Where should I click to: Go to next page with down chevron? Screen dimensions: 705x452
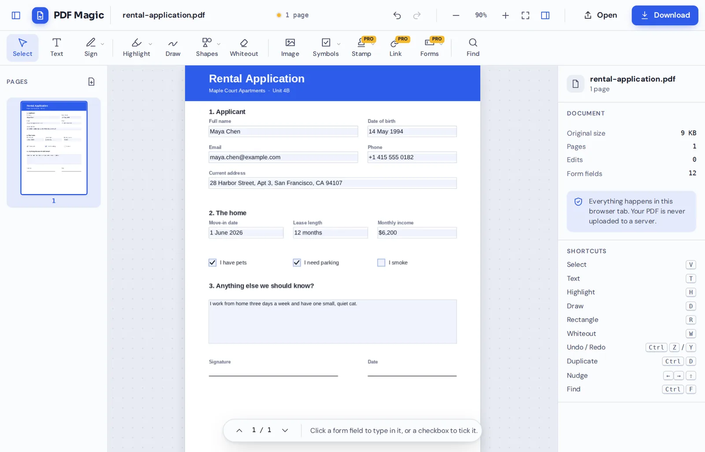coord(285,430)
